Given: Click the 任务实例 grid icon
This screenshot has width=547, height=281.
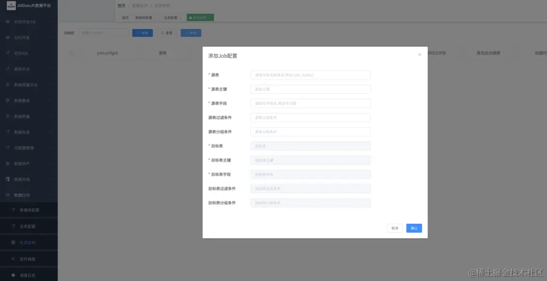Looking at the screenshot, I should tap(13, 242).
